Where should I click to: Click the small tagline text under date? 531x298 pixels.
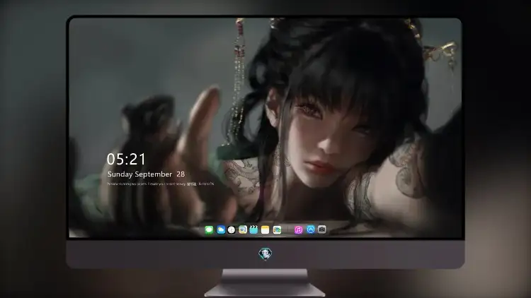161,184
